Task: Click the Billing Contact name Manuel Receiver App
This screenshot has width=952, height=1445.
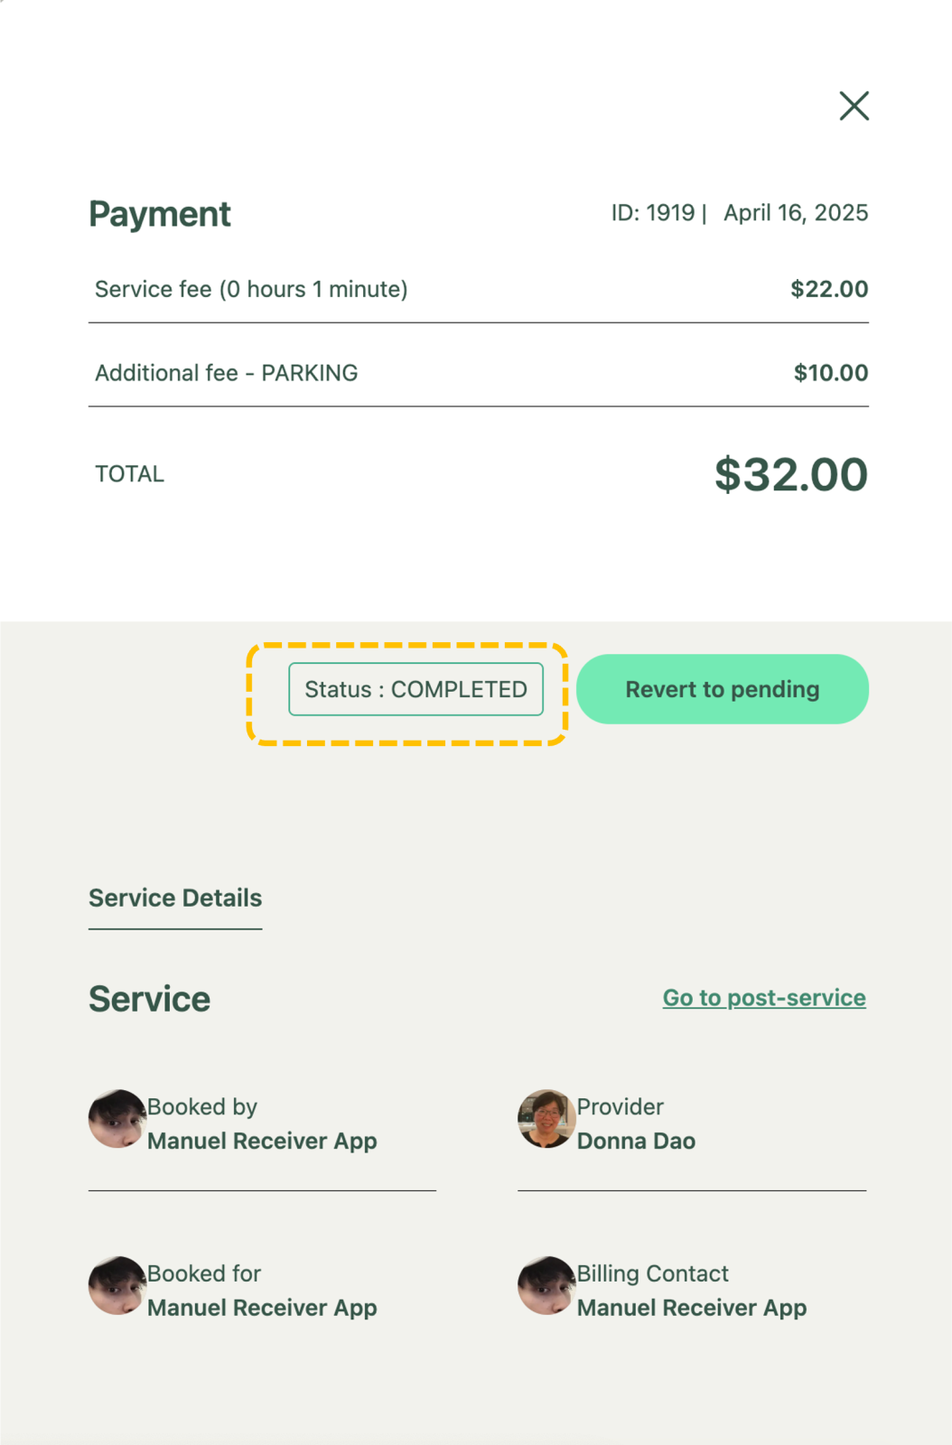Action: coord(692,1309)
